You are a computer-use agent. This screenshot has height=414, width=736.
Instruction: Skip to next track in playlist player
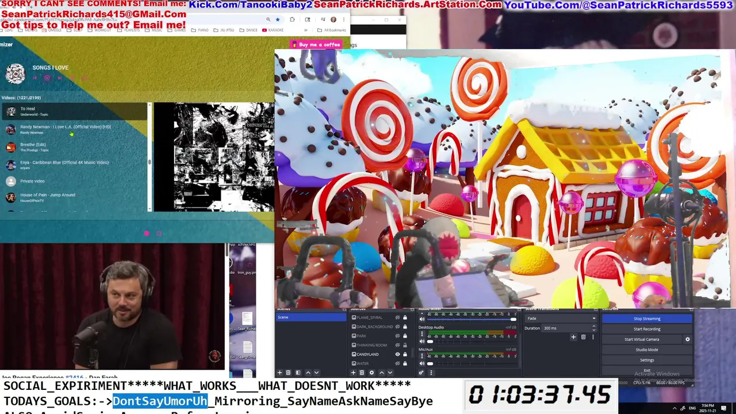click(x=59, y=78)
